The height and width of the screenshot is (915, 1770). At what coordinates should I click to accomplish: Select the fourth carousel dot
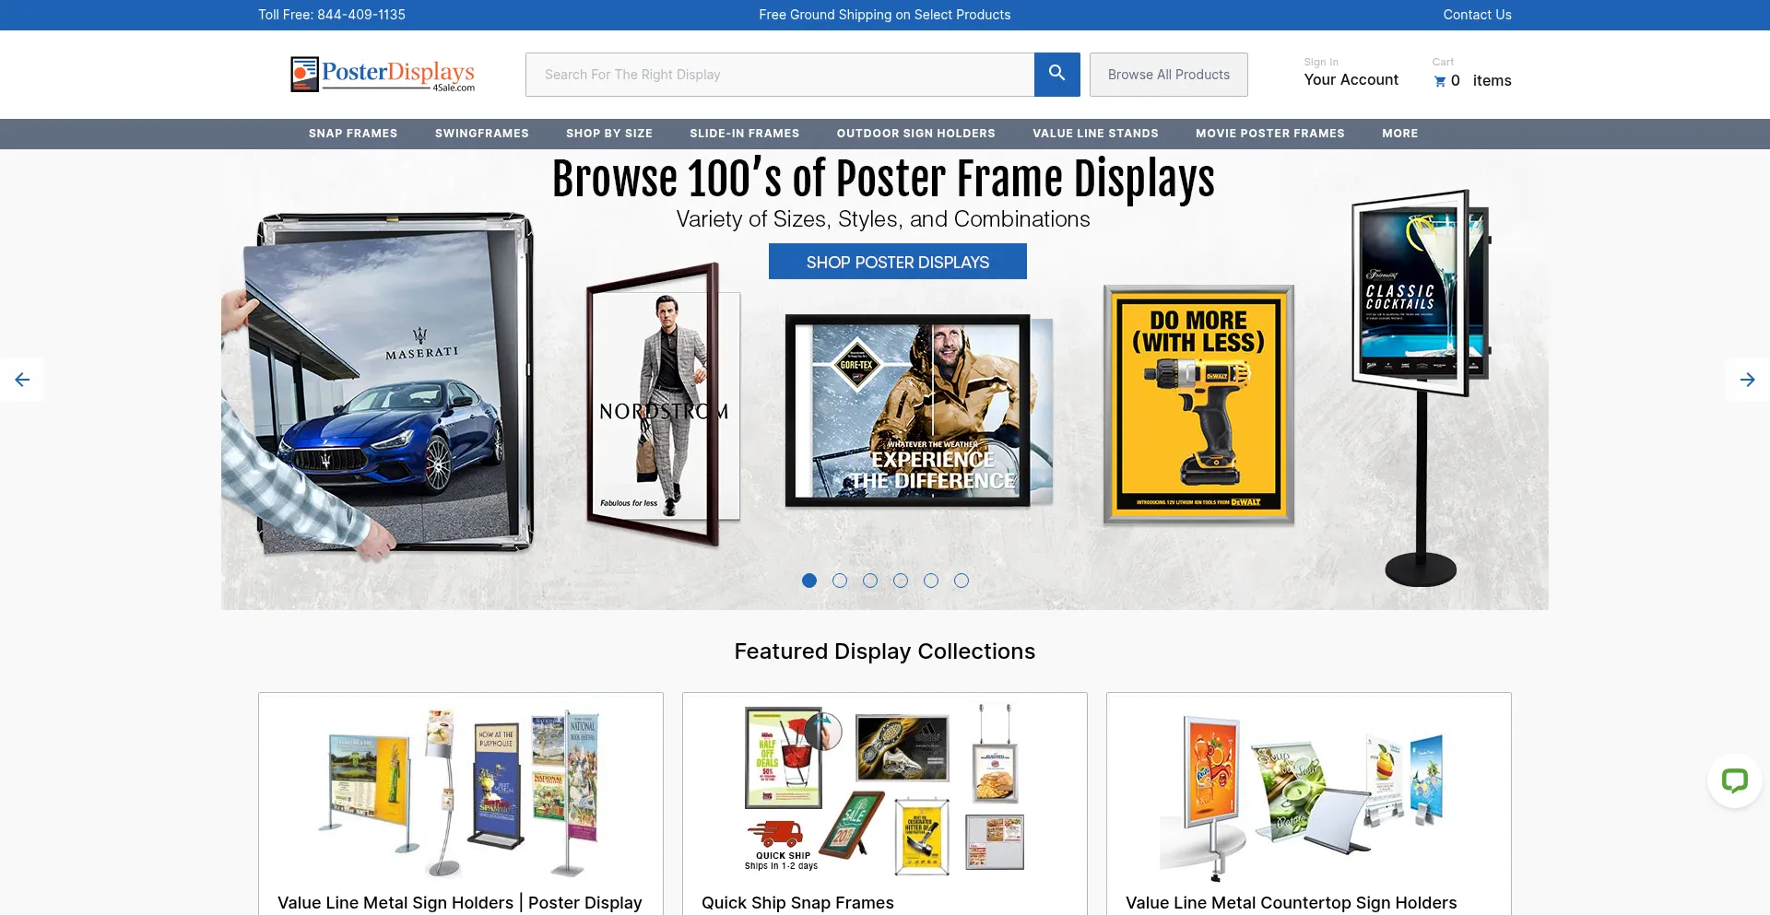901,581
